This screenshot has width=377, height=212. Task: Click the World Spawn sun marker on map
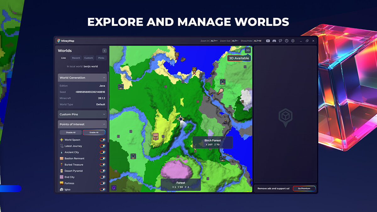tap(180, 119)
